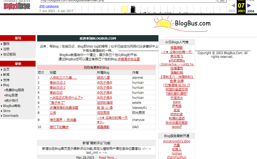Screen dimensions: 257x159
Task: Open 登陆 login in account menu
Action: pos(6,44)
